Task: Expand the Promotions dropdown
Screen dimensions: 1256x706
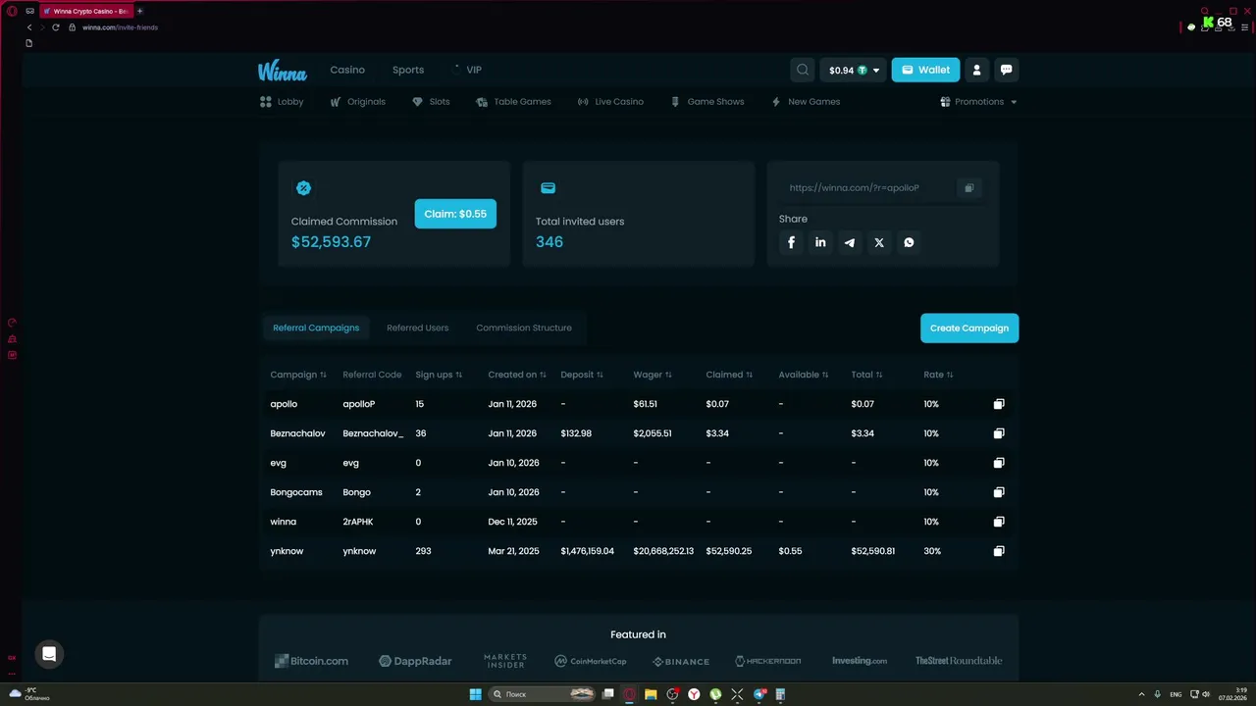Action: point(978,102)
